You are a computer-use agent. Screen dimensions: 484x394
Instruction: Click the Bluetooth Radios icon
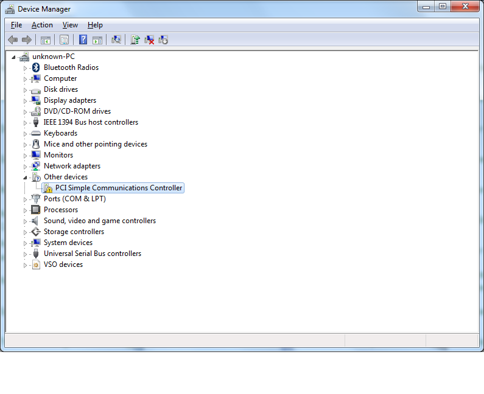point(36,67)
